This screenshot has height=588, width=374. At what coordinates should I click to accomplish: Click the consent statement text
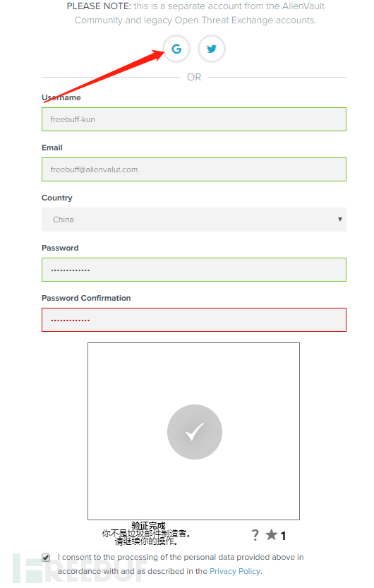point(181,564)
